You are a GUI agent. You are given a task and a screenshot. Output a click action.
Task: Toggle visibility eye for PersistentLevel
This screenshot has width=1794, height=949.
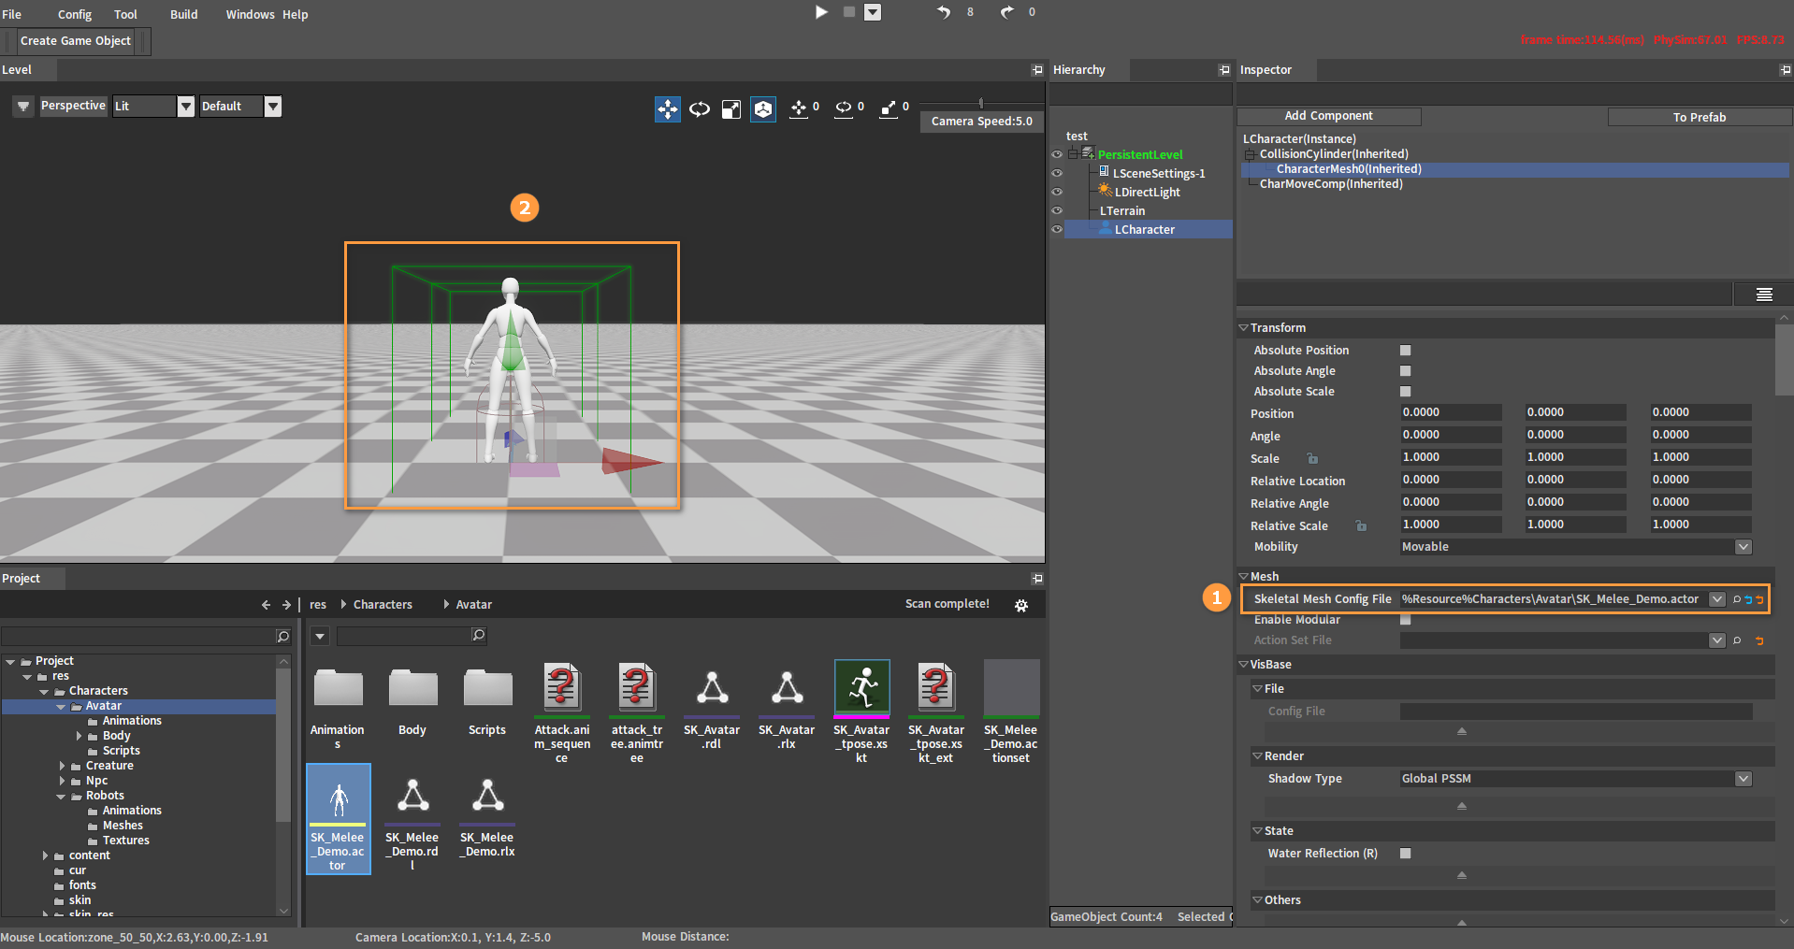point(1057,154)
